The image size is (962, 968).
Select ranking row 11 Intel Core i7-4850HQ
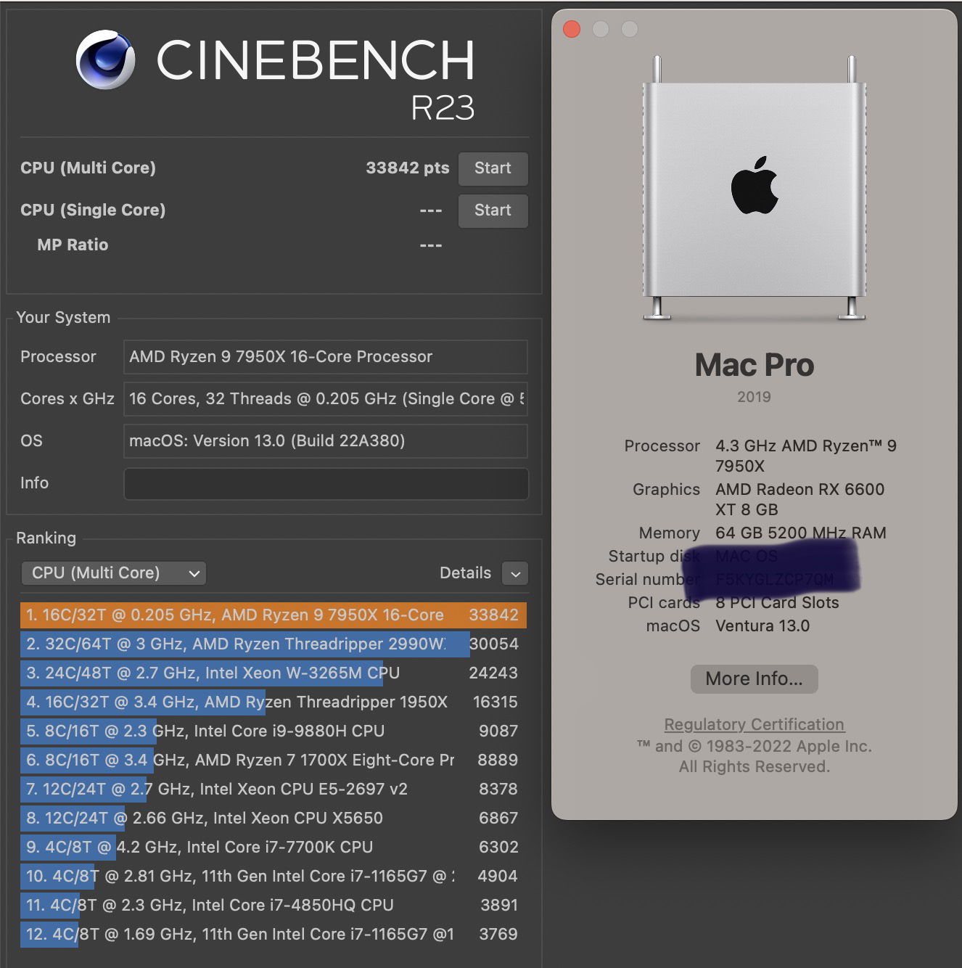point(274,906)
